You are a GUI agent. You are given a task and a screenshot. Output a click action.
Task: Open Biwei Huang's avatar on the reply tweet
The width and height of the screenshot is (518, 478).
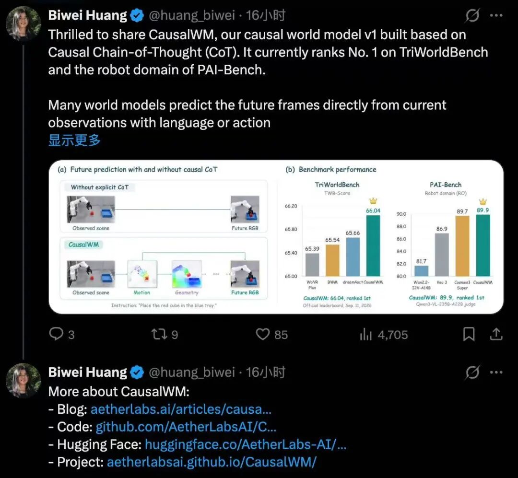tap(23, 380)
